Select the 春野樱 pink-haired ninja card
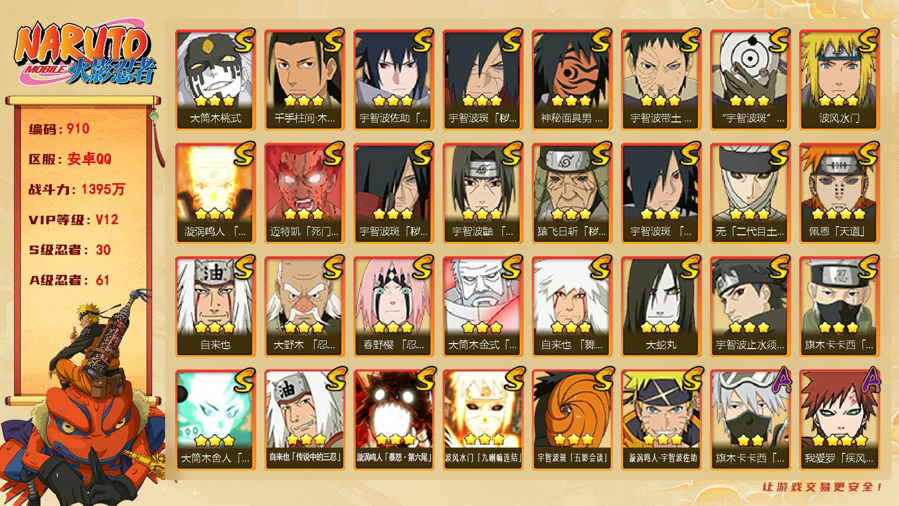Image resolution: width=899 pixels, height=506 pixels. click(394, 307)
